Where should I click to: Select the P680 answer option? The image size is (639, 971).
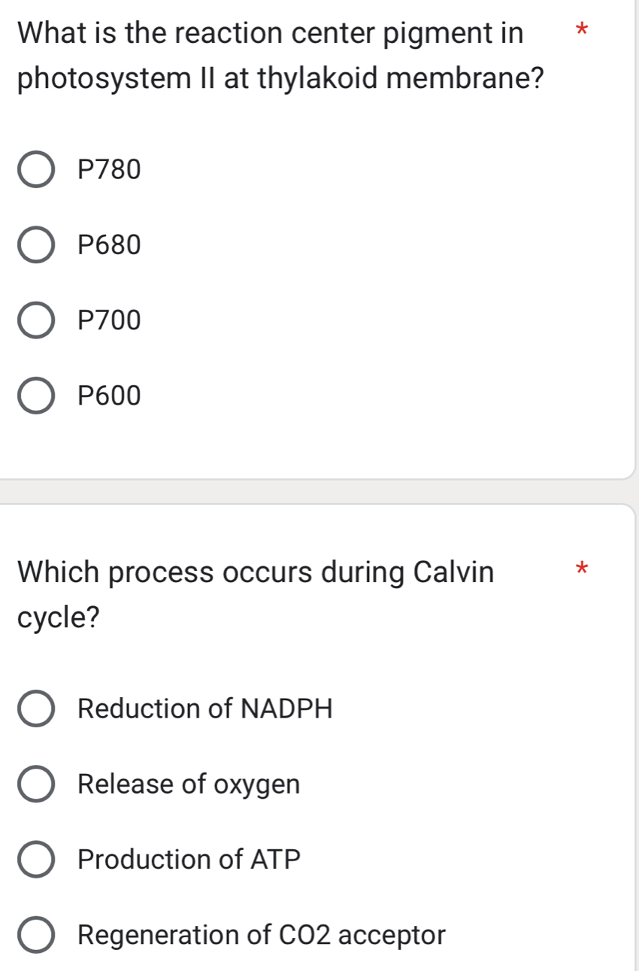[35, 244]
